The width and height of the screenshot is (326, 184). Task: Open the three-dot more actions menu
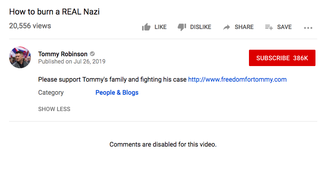pyautogui.click(x=308, y=28)
